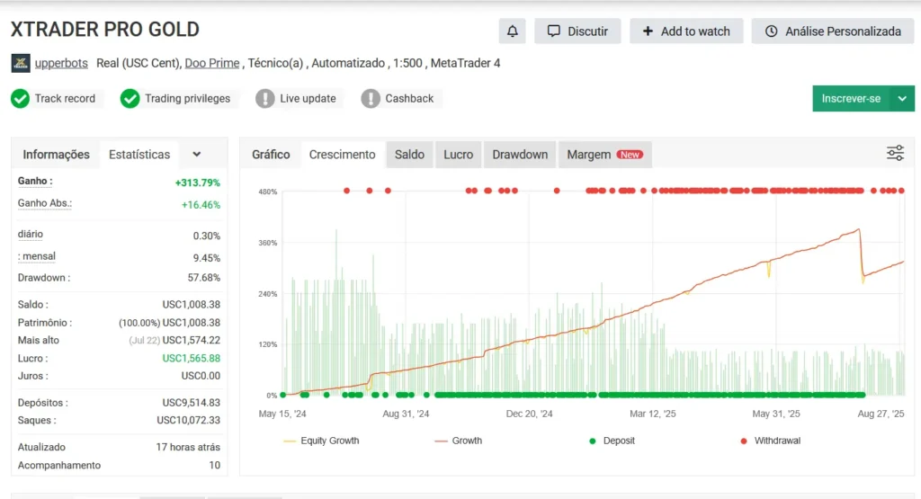921x499 pixels.
Task: Select the Margem chart tab
Action: tap(605, 155)
